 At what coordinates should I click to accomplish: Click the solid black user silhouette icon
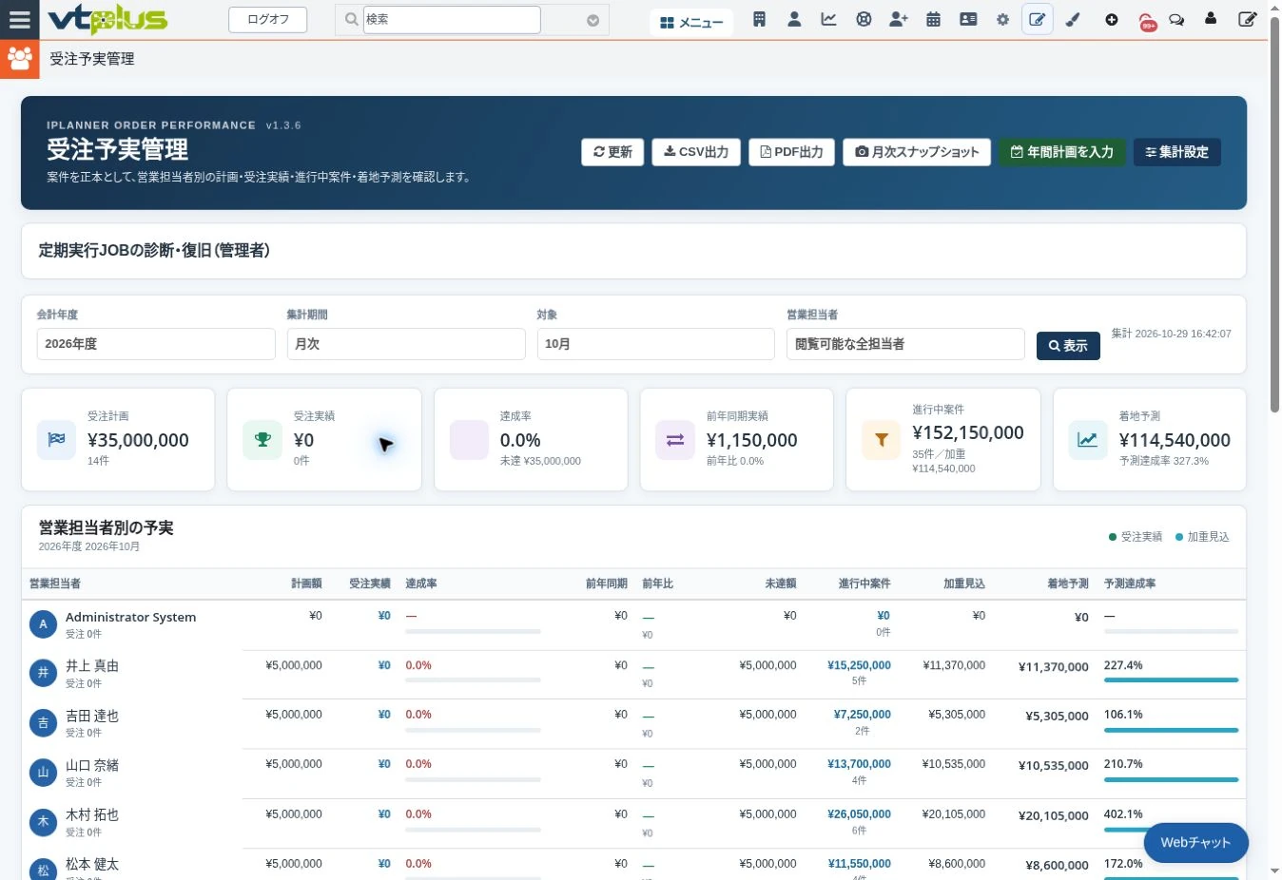coord(1211,18)
